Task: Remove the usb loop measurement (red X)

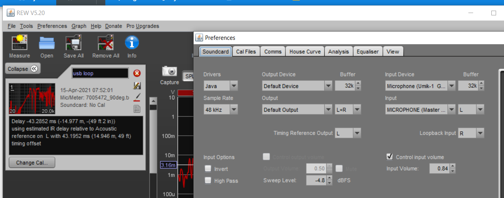Action: [137, 73]
